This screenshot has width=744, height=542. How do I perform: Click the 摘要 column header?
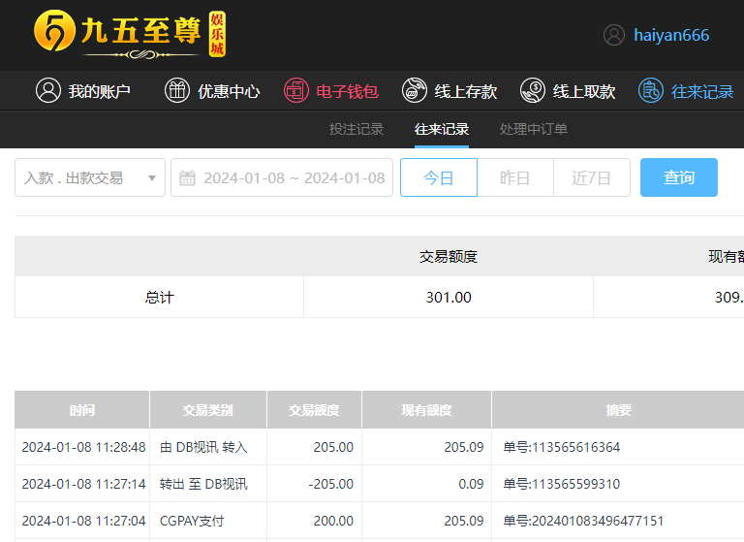click(x=618, y=410)
